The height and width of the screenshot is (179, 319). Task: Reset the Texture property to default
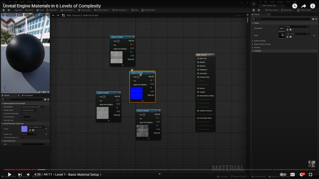(x=46, y=129)
